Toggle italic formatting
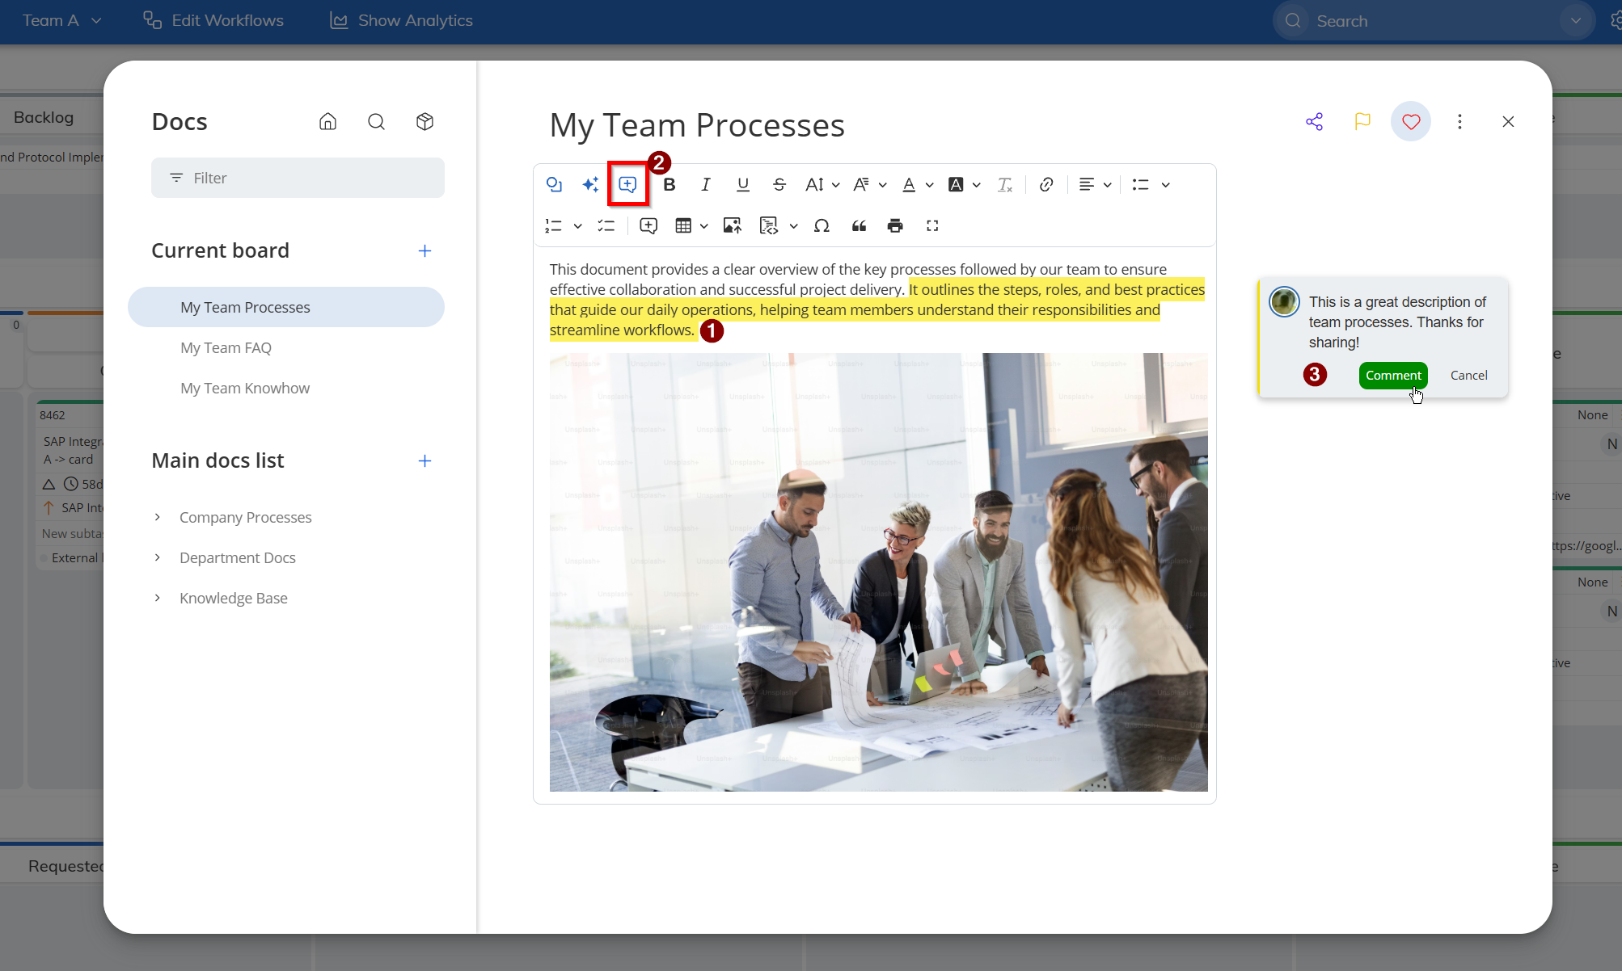This screenshot has width=1622, height=971. (x=705, y=185)
